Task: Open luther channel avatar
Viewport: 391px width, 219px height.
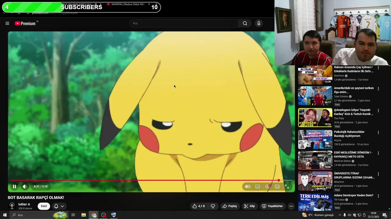Action: 12,206
